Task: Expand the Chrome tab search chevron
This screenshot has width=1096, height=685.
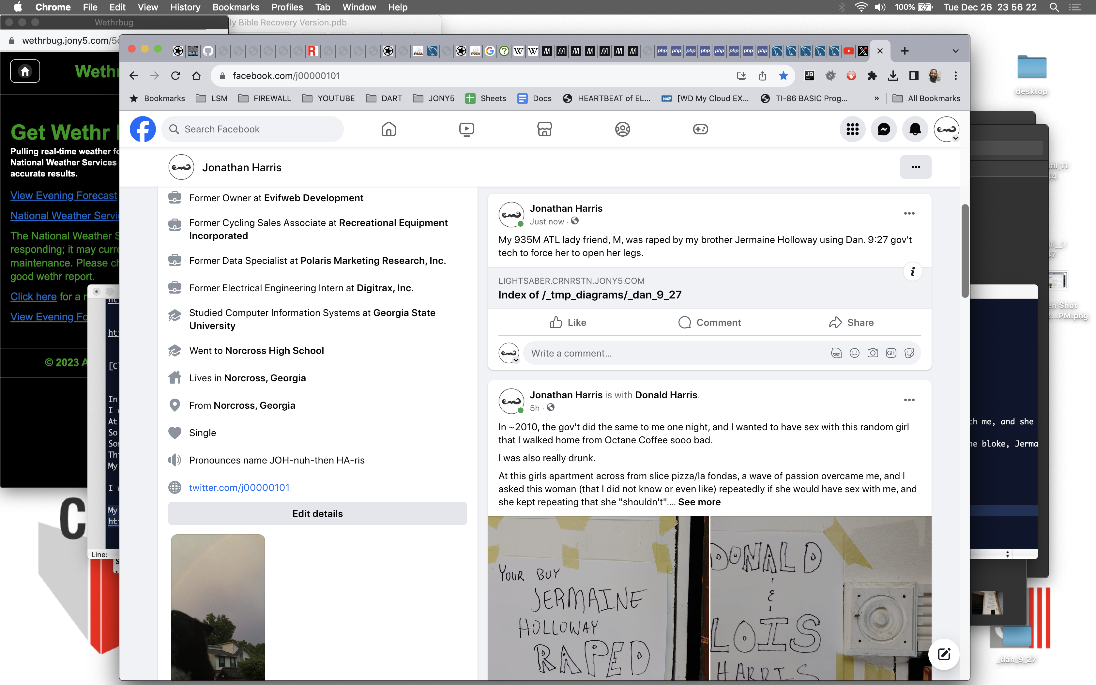Action: (x=956, y=51)
